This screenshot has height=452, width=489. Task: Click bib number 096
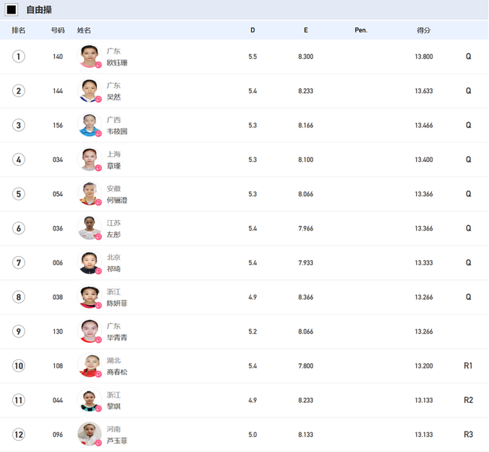point(58,435)
